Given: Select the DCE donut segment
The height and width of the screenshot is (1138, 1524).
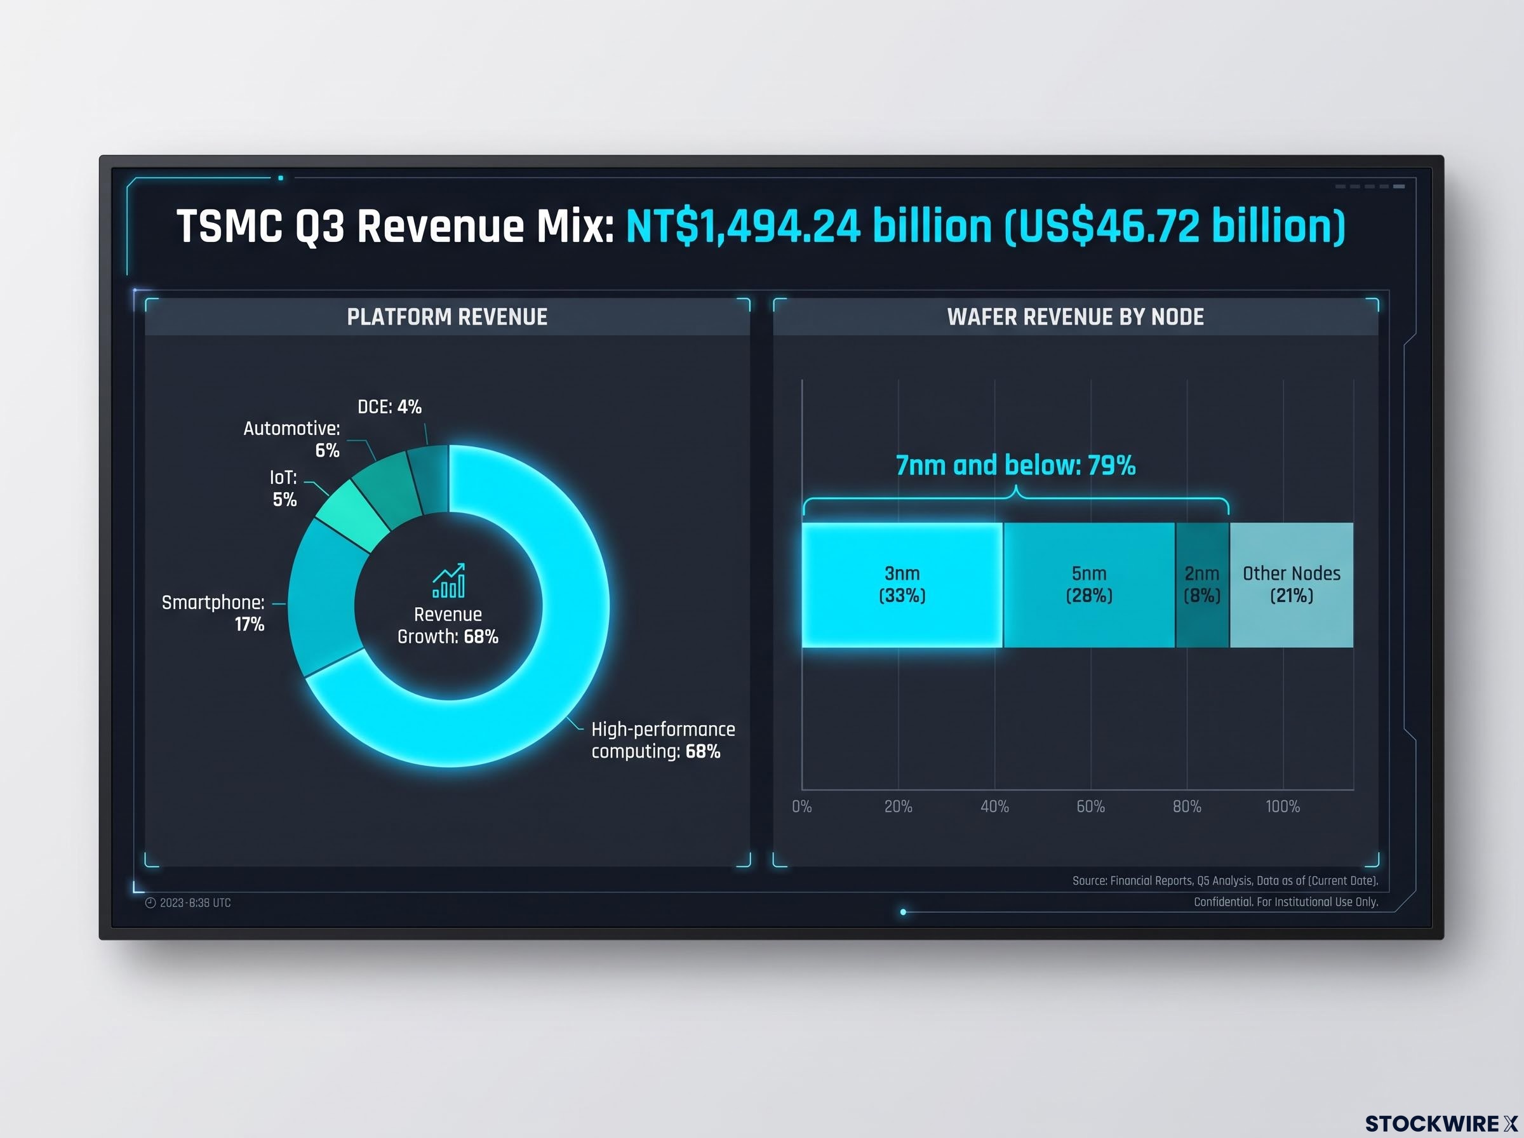Looking at the screenshot, I should pos(431,479).
